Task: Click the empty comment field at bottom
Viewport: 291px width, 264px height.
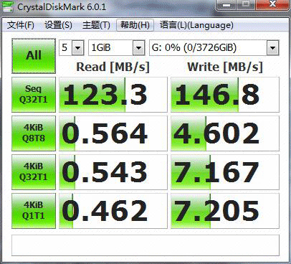Action: click(145, 245)
